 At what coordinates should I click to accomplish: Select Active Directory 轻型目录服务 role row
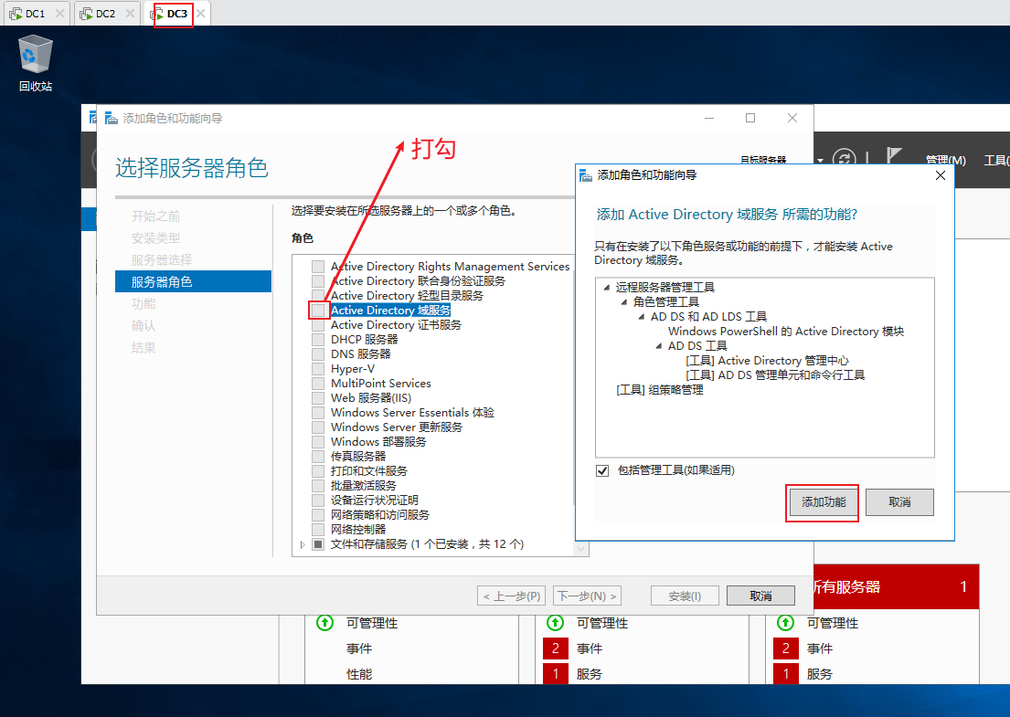point(407,295)
